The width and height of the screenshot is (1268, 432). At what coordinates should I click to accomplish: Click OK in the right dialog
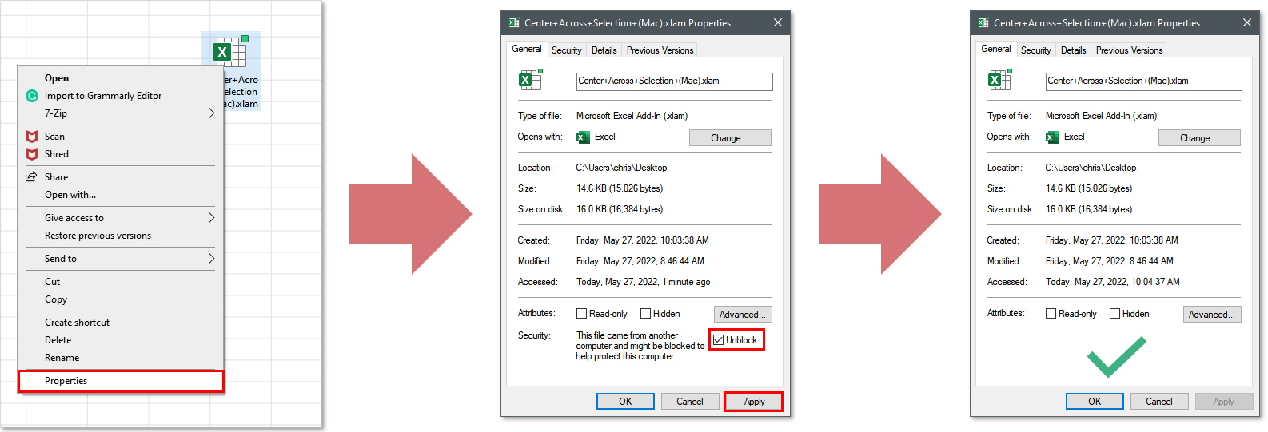pos(1095,402)
